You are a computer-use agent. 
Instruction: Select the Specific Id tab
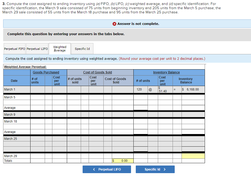tap(82, 49)
